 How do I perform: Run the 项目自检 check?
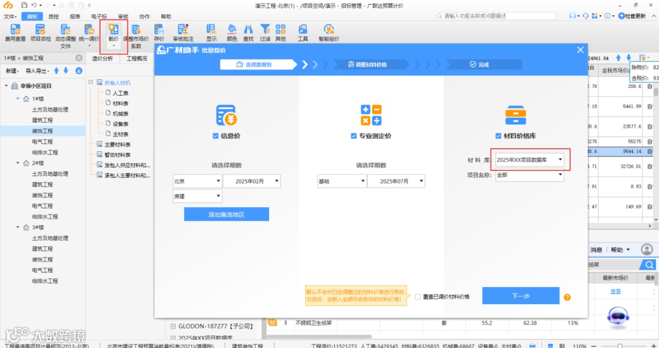pos(40,33)
